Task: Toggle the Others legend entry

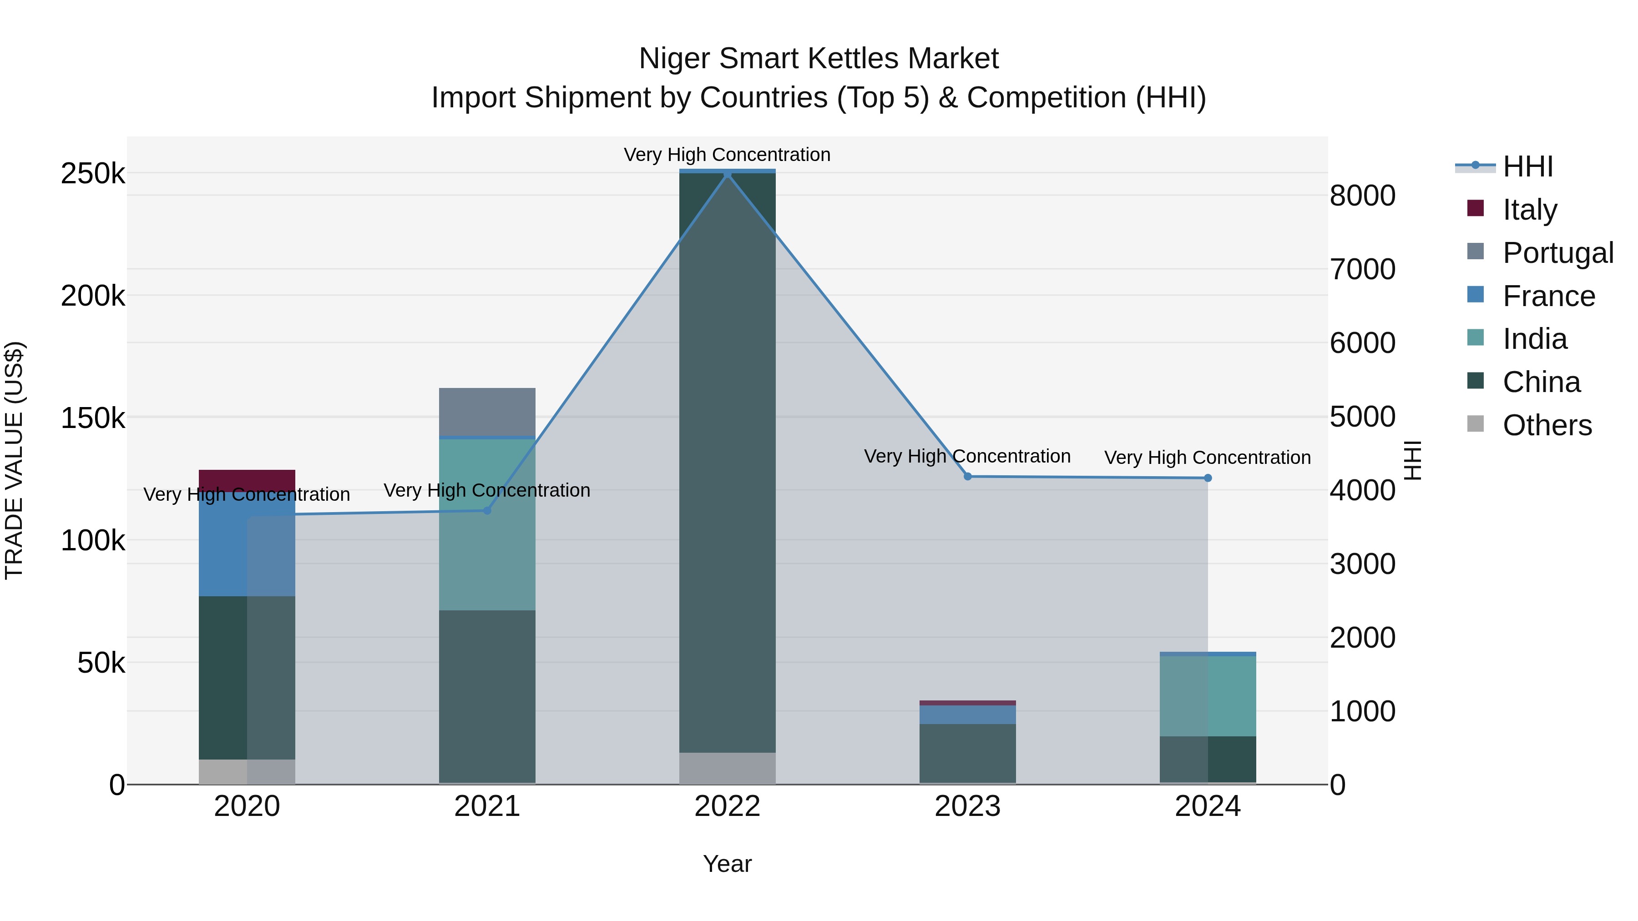Action: click(x=1529, y=425)
